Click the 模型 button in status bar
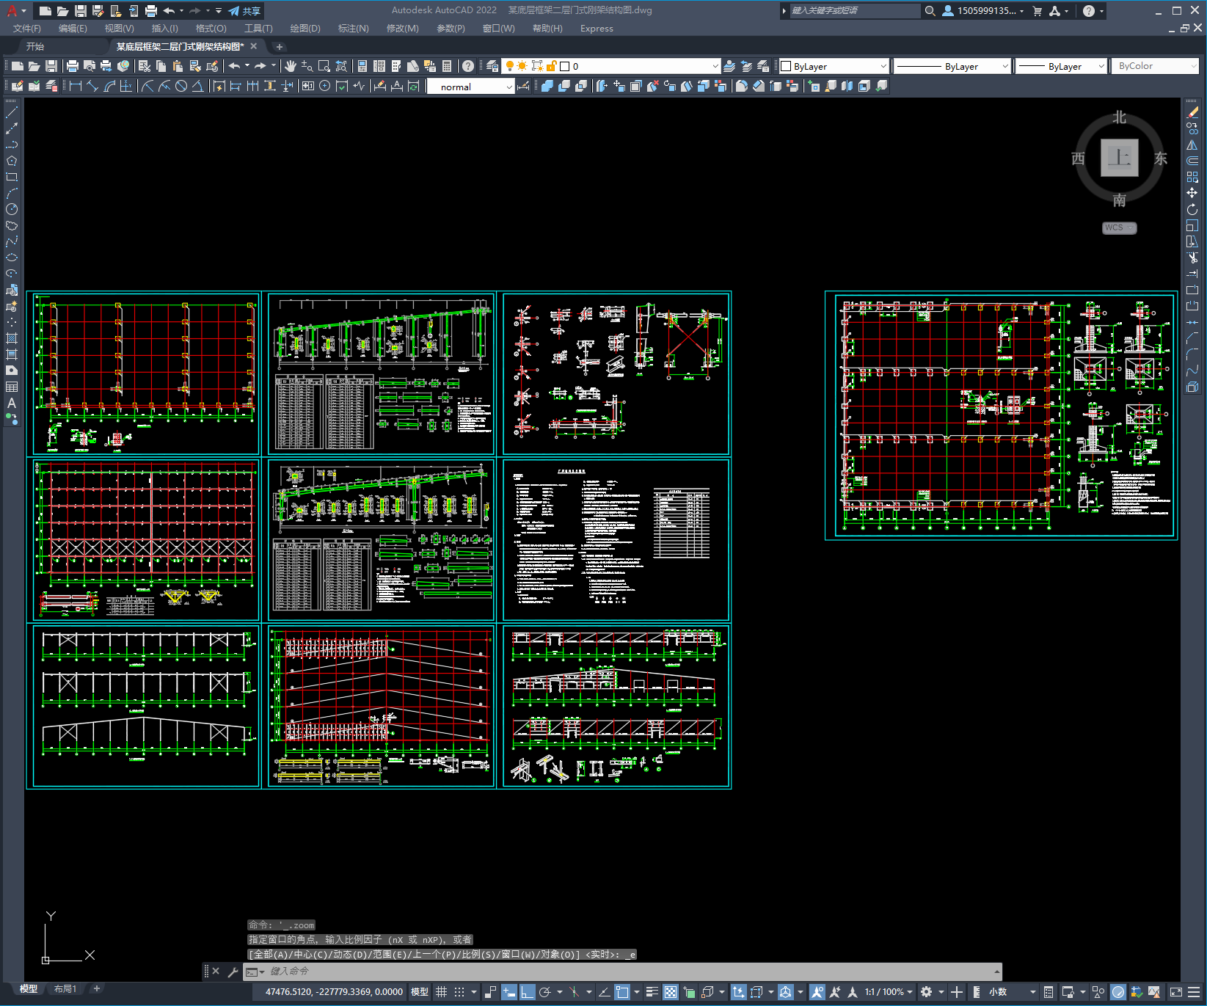Image resolution: width=1207 pixels, height=1006 pixels. click(420, 992)
